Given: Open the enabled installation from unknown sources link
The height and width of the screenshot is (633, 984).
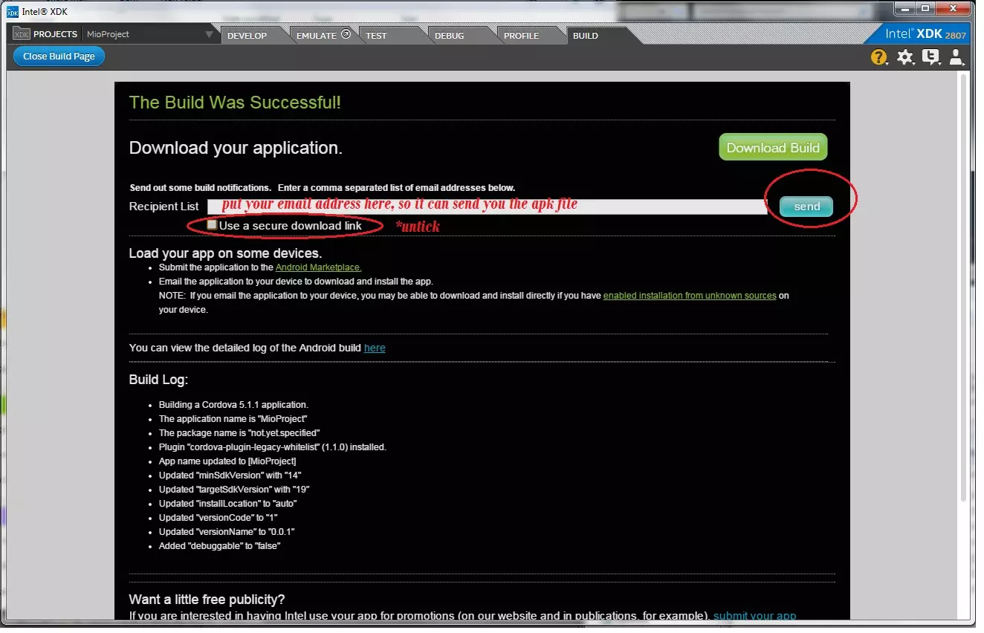Looking at the screenshot, I should (690, 296).
